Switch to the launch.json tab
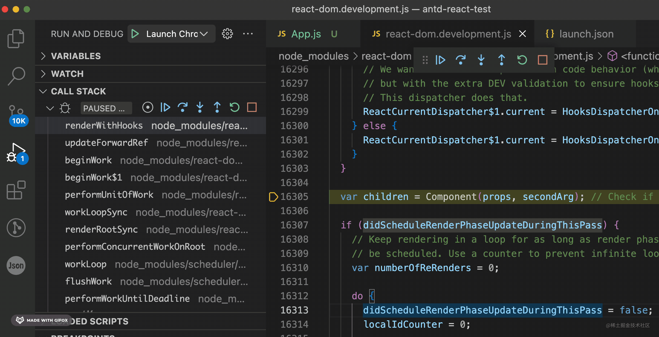Screen dimensions: 659x337 (586, 34)
